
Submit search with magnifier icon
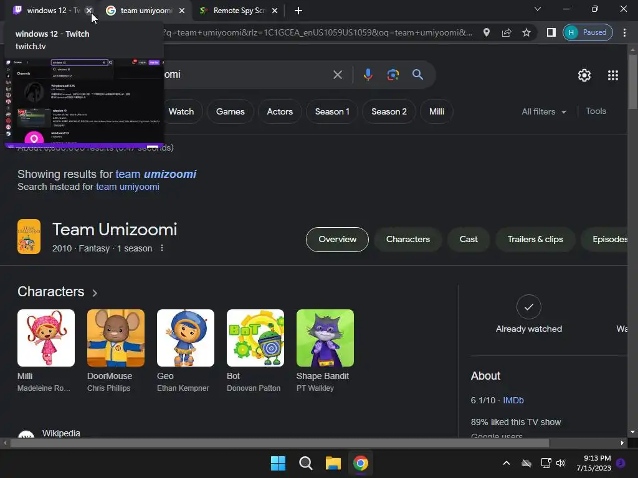(418, 75)
